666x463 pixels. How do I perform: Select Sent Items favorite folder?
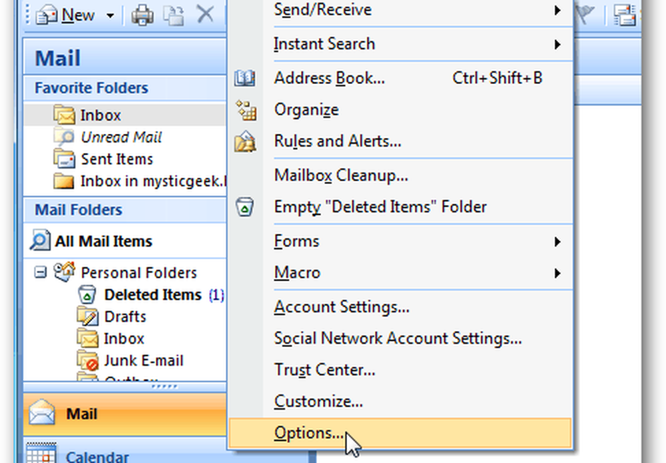pos(125,159)
